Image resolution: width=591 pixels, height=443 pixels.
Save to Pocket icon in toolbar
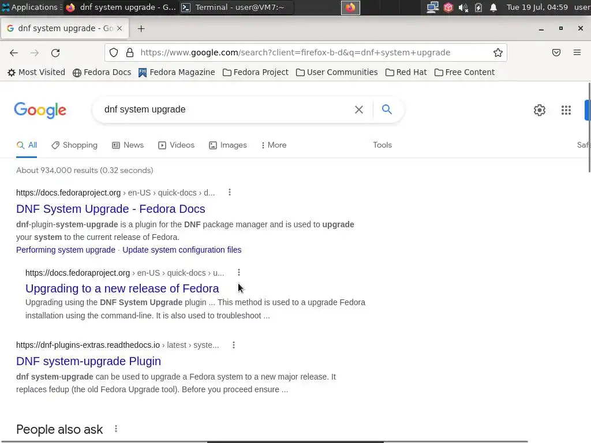click(x=556, y=52)
